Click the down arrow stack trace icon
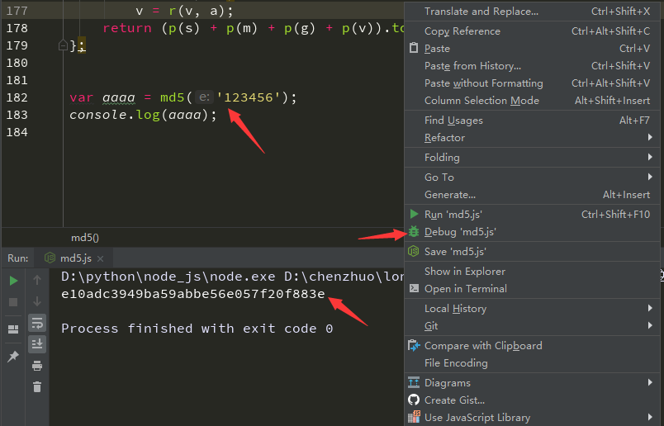 click(37, 302)
